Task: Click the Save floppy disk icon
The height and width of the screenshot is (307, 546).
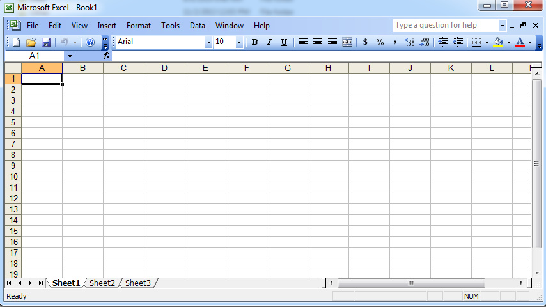Action: click(46, 42)
